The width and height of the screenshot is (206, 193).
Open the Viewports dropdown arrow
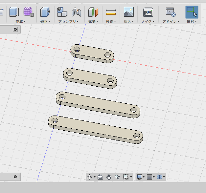tap(164, 177)
